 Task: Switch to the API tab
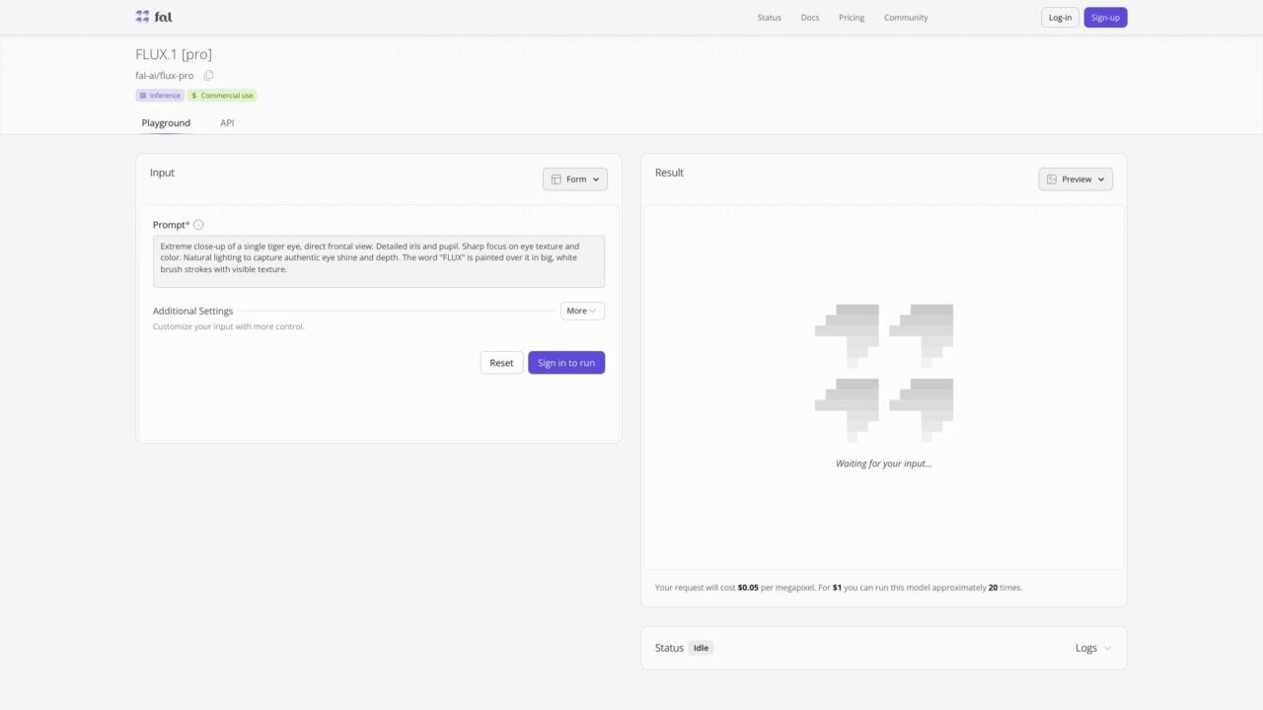tap(227, 122)
